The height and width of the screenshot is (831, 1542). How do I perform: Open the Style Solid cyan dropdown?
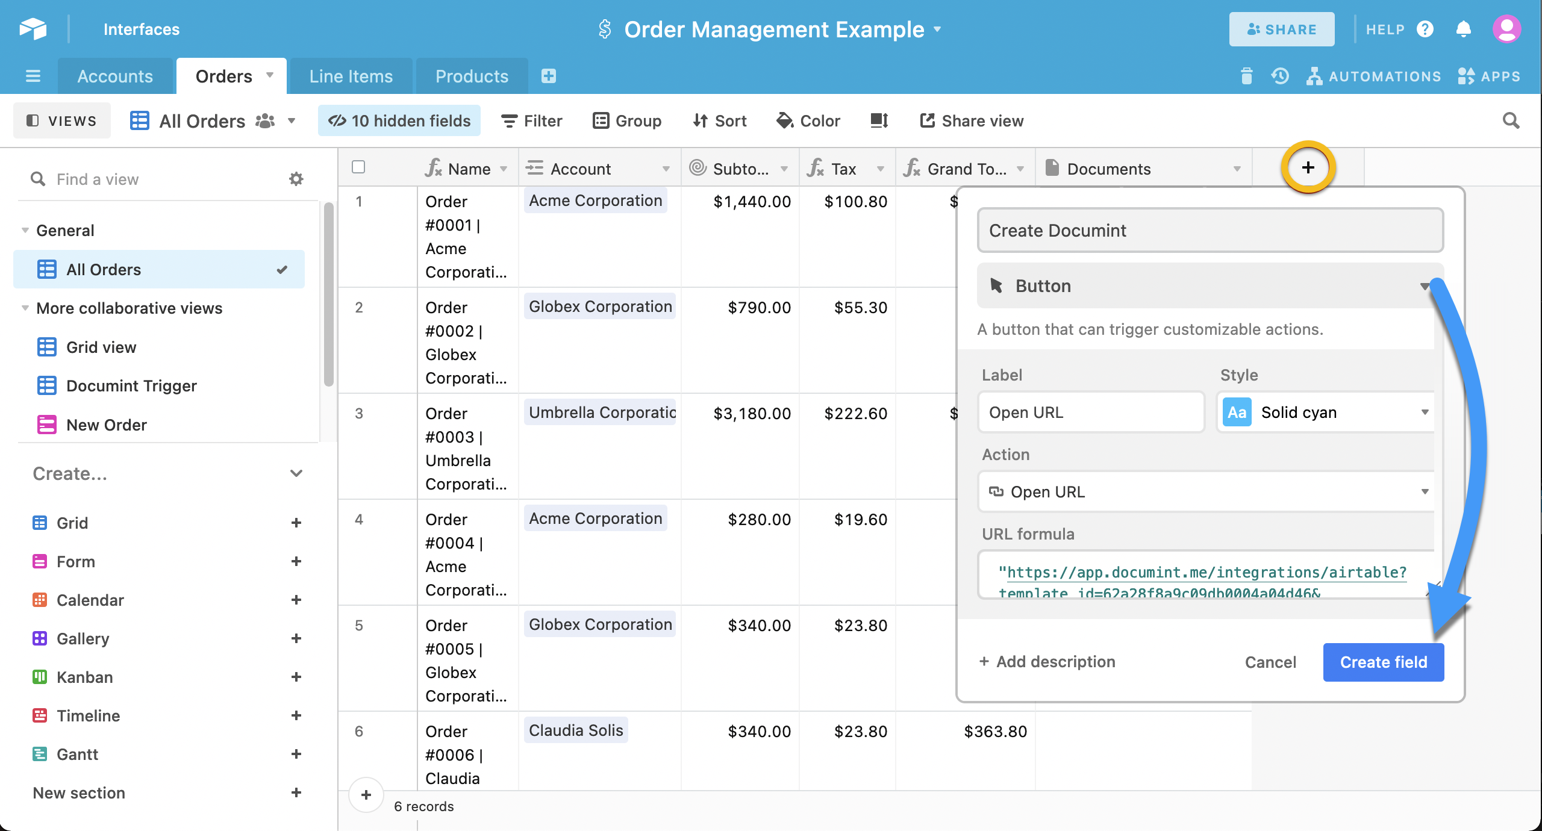1325,412
